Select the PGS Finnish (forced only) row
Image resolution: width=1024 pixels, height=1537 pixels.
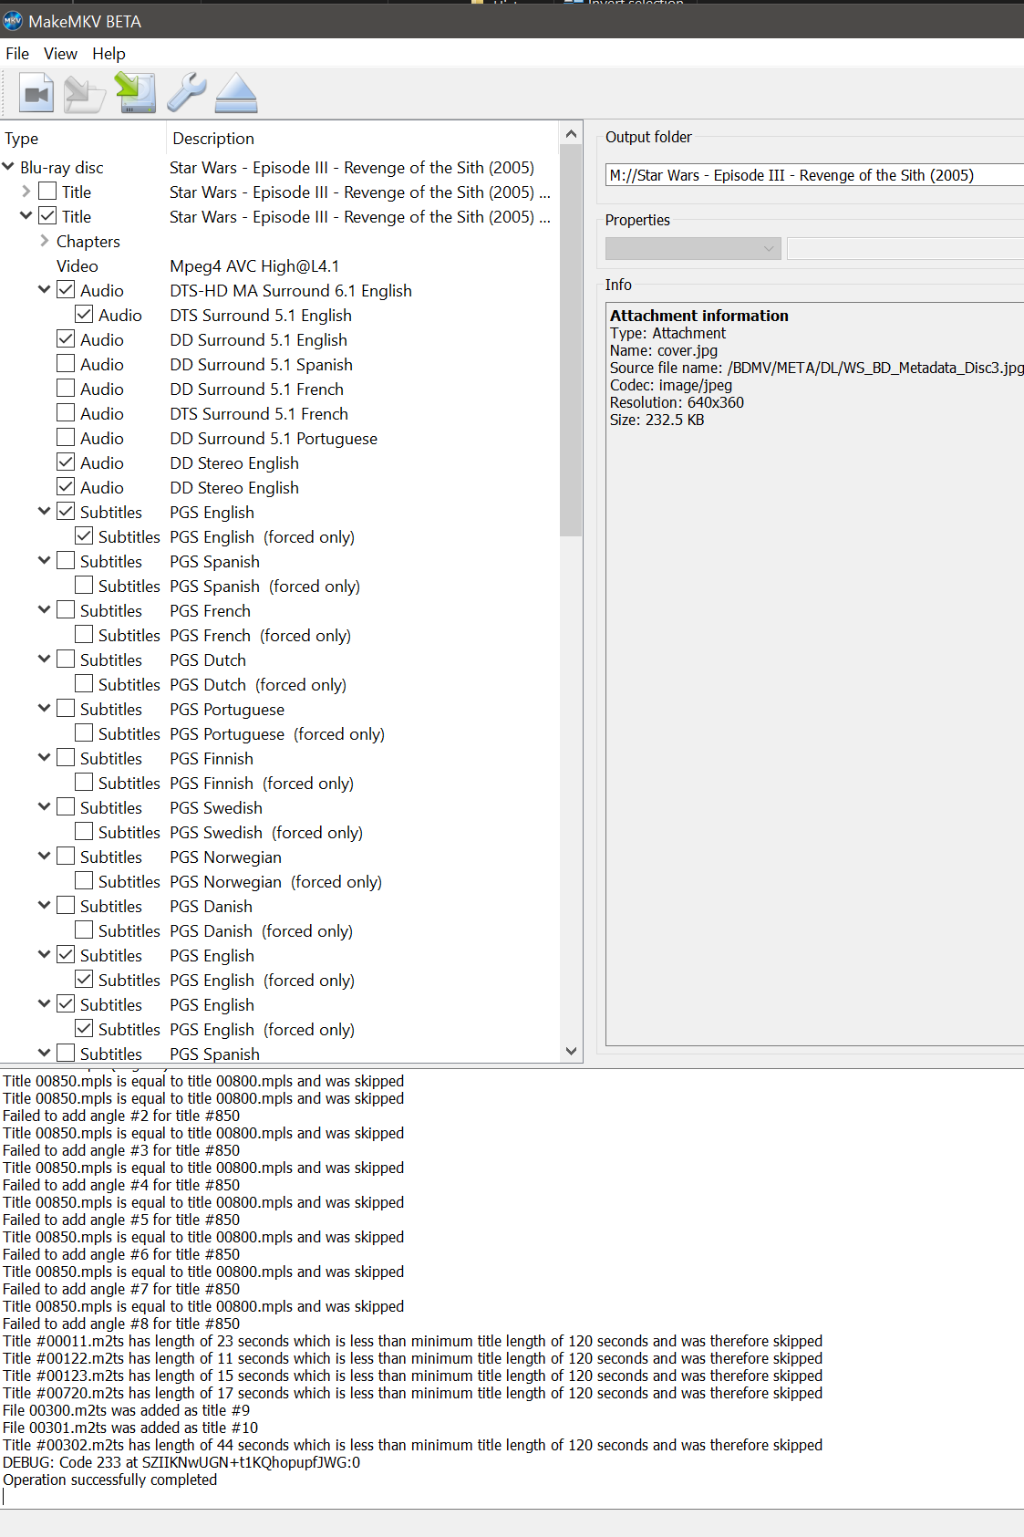(x=279, y=784)
